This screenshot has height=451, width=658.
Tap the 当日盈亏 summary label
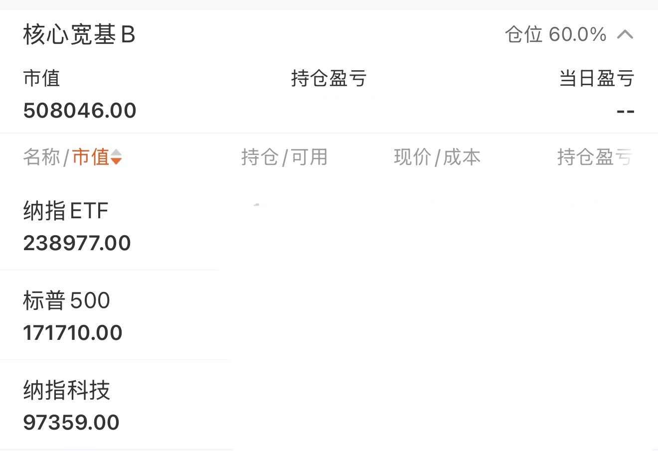coord(596,78)
